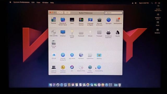This screenshot has width=167, height=94.
Task: Open the Dock preferences pane
Action: pos(72,21)
